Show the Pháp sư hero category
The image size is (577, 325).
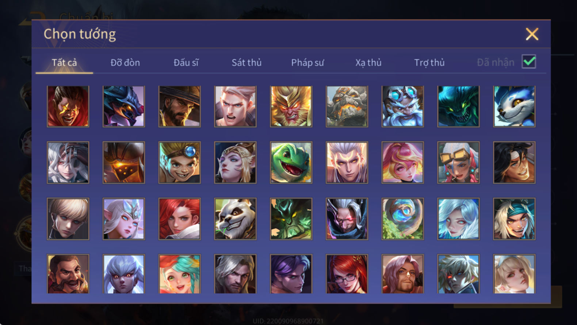[x=307, y=63]
